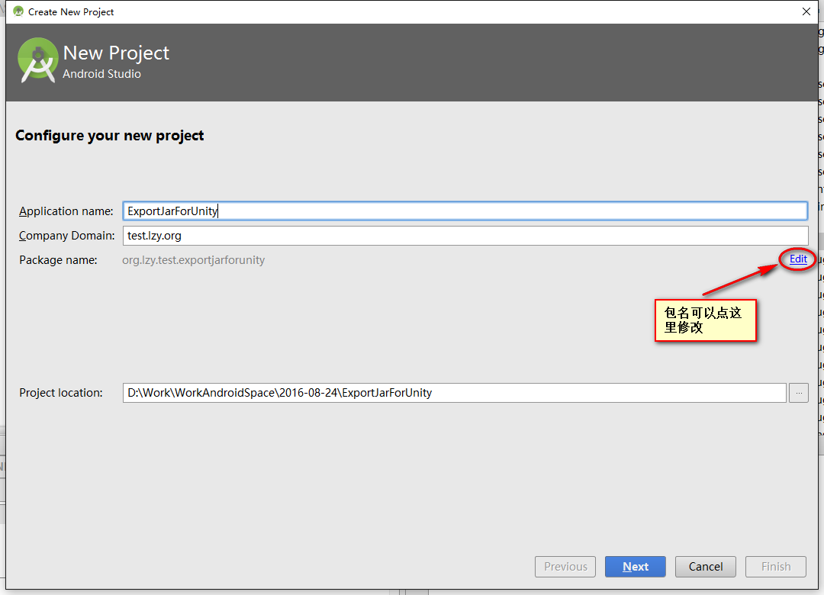
Task: Click the Edit package name link
Action: coord(798,259)
